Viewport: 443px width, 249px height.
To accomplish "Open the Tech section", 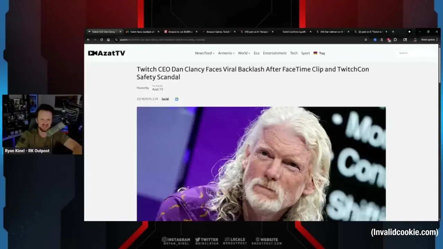I will coord(294,53).
